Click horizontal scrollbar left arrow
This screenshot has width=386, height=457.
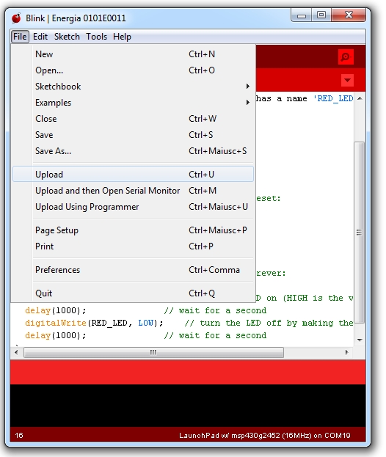click(x=16, y=352)
